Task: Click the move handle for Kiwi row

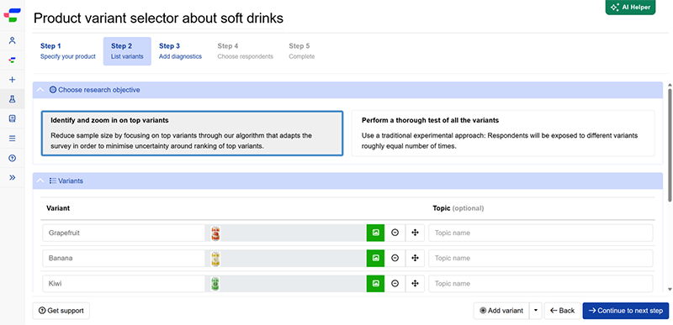Action: click(415, 284)
